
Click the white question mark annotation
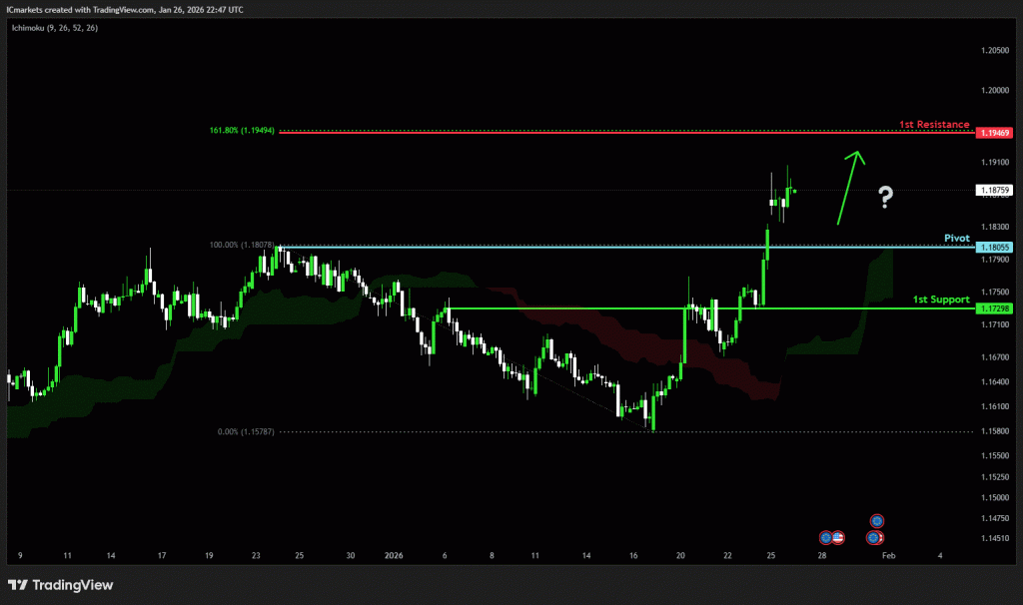point(885,198)
